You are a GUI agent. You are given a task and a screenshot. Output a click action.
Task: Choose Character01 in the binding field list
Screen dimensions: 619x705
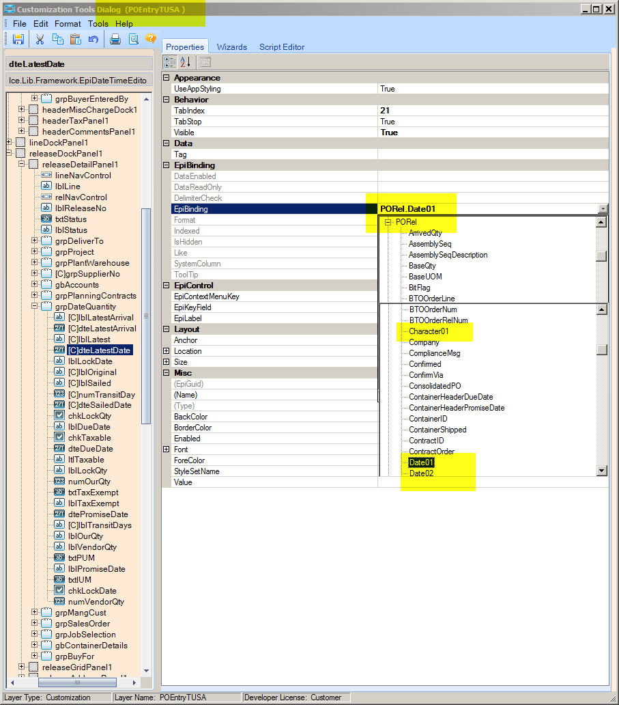coord(429,331)
